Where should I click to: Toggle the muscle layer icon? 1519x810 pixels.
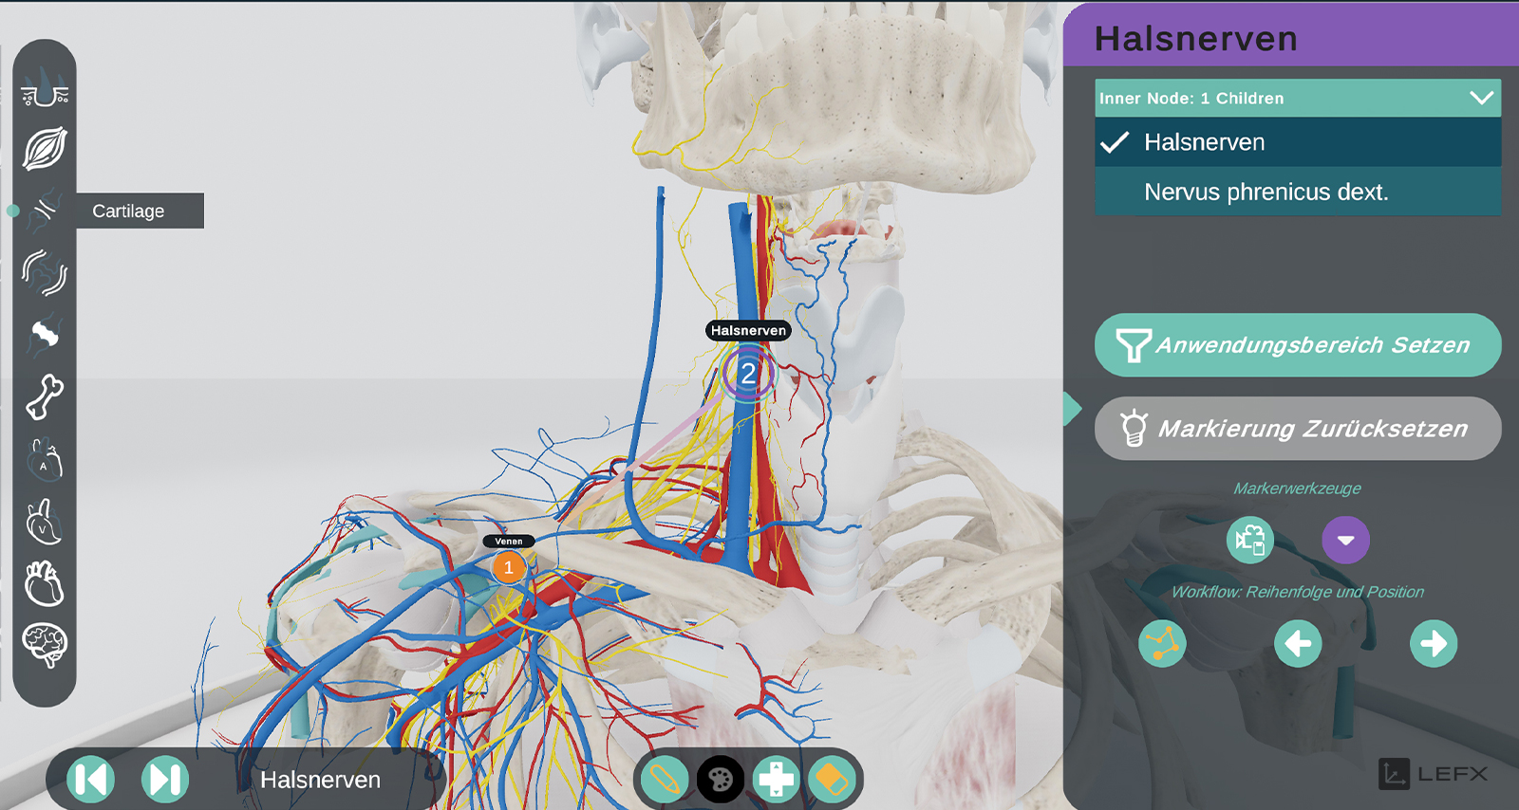click(45, 149)
